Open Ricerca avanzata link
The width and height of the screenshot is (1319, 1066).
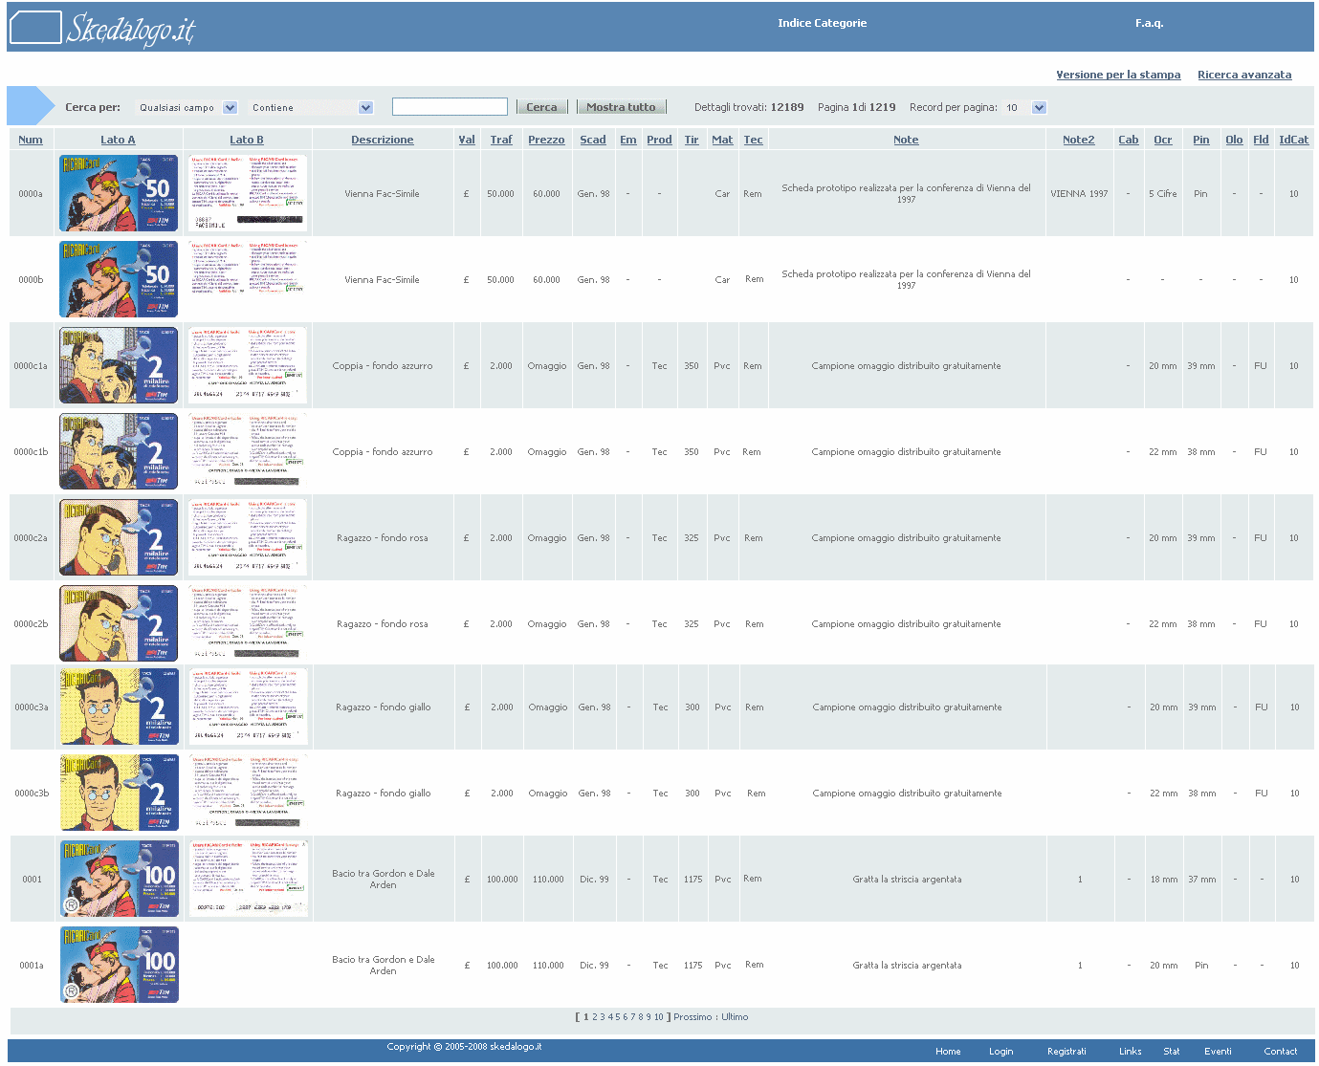(1243, 75)
